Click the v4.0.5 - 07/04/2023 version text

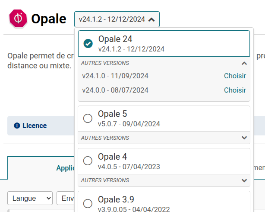(129, 167)
